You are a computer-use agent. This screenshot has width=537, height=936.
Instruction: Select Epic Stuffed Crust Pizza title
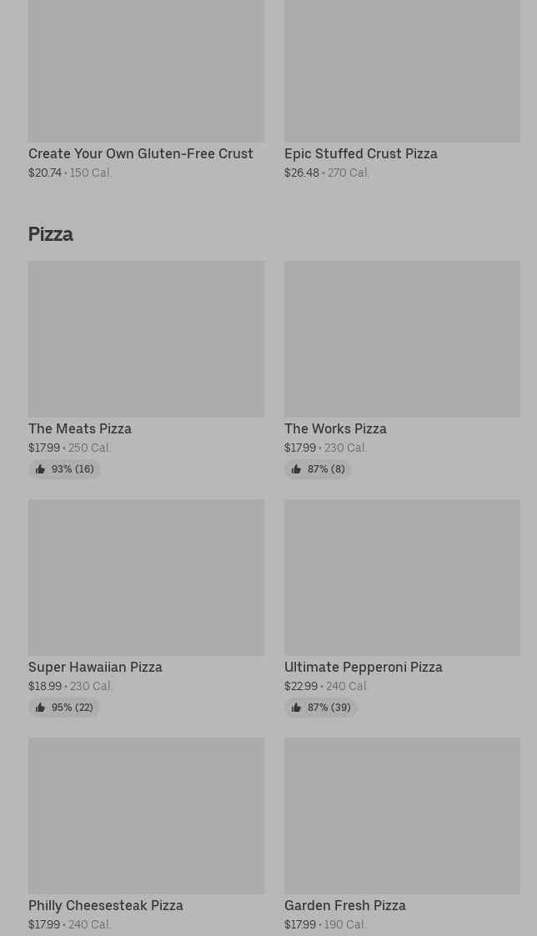[360, 153]
